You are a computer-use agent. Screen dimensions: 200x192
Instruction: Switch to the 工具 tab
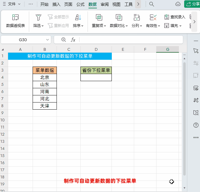pyautogui.click(x=129, y=4)
